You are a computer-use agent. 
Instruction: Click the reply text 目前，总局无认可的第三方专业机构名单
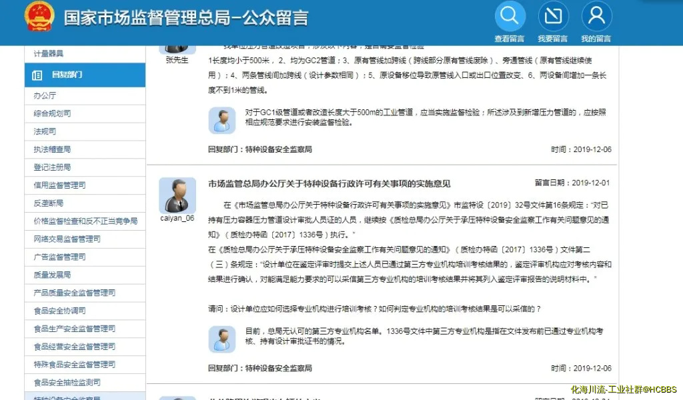coord(424,336)
